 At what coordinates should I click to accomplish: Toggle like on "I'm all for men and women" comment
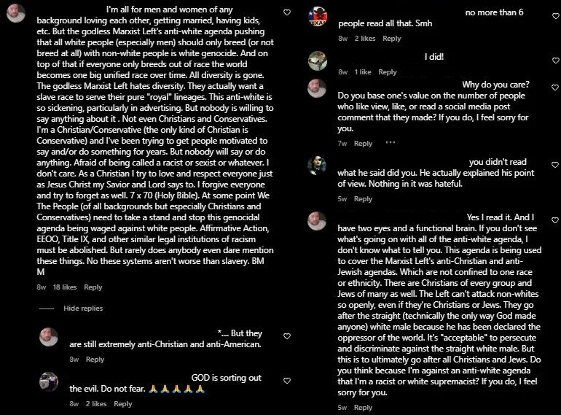tap(286, 12)
